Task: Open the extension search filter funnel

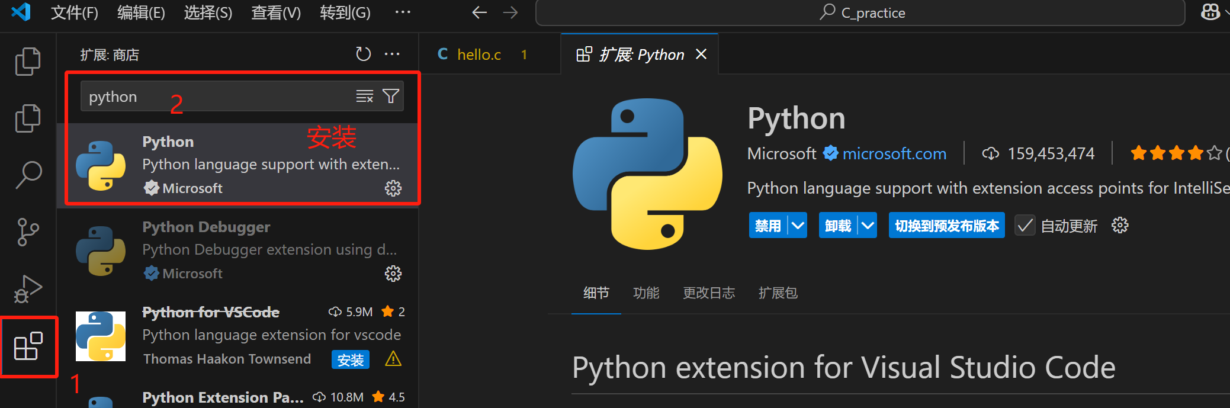Action: pyautogui.click(x=391, y=96)
